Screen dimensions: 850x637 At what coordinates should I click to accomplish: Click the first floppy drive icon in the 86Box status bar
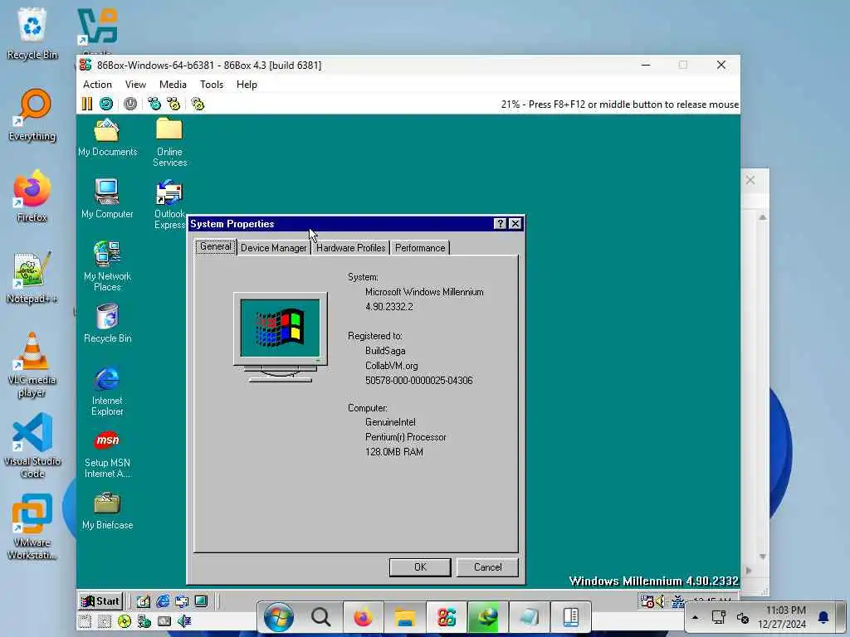(x=85, y=621)
